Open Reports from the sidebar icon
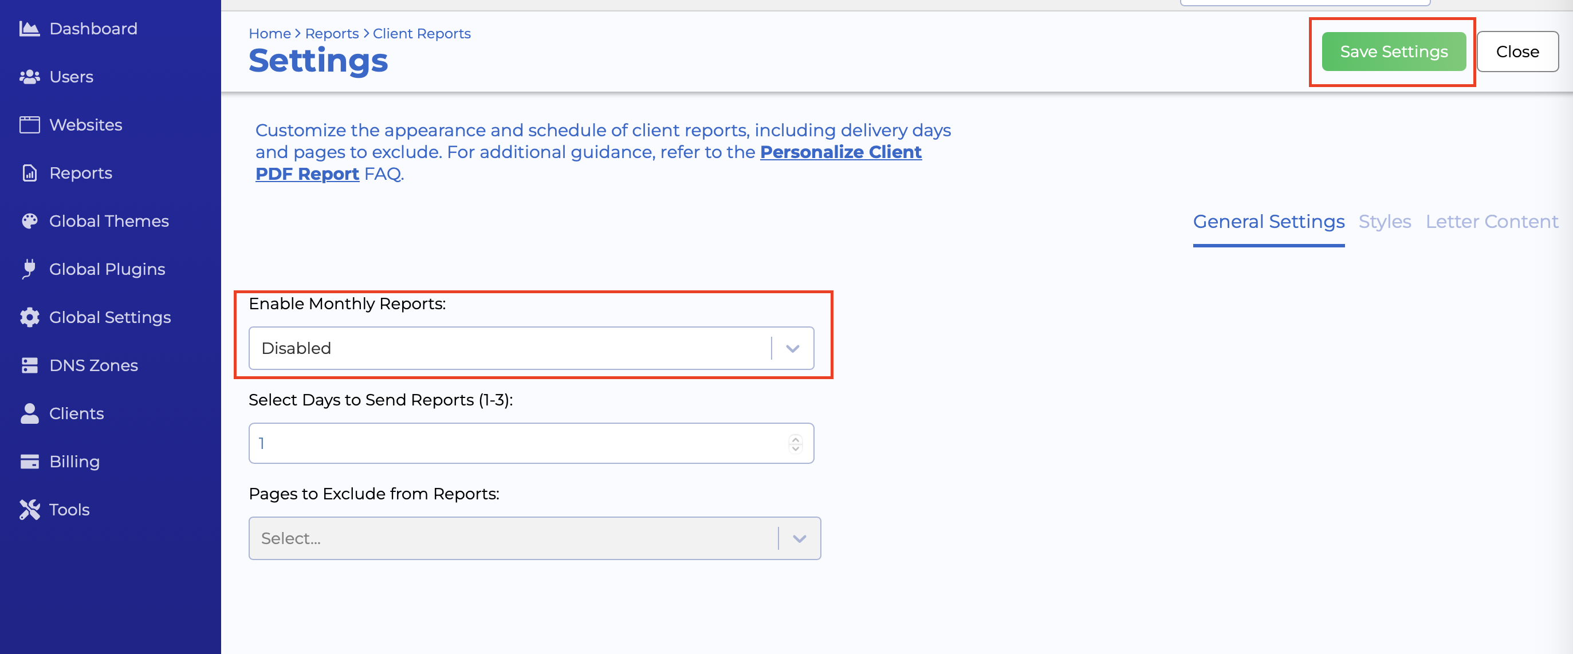 pyautogui.click(x=29, y=173)
